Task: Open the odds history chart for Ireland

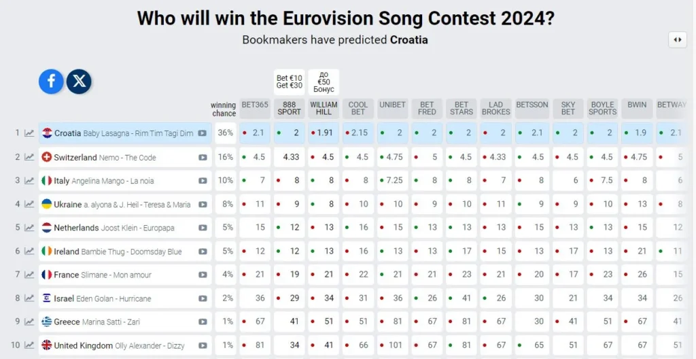Action: pyautogui.click(x=30, y=251)
